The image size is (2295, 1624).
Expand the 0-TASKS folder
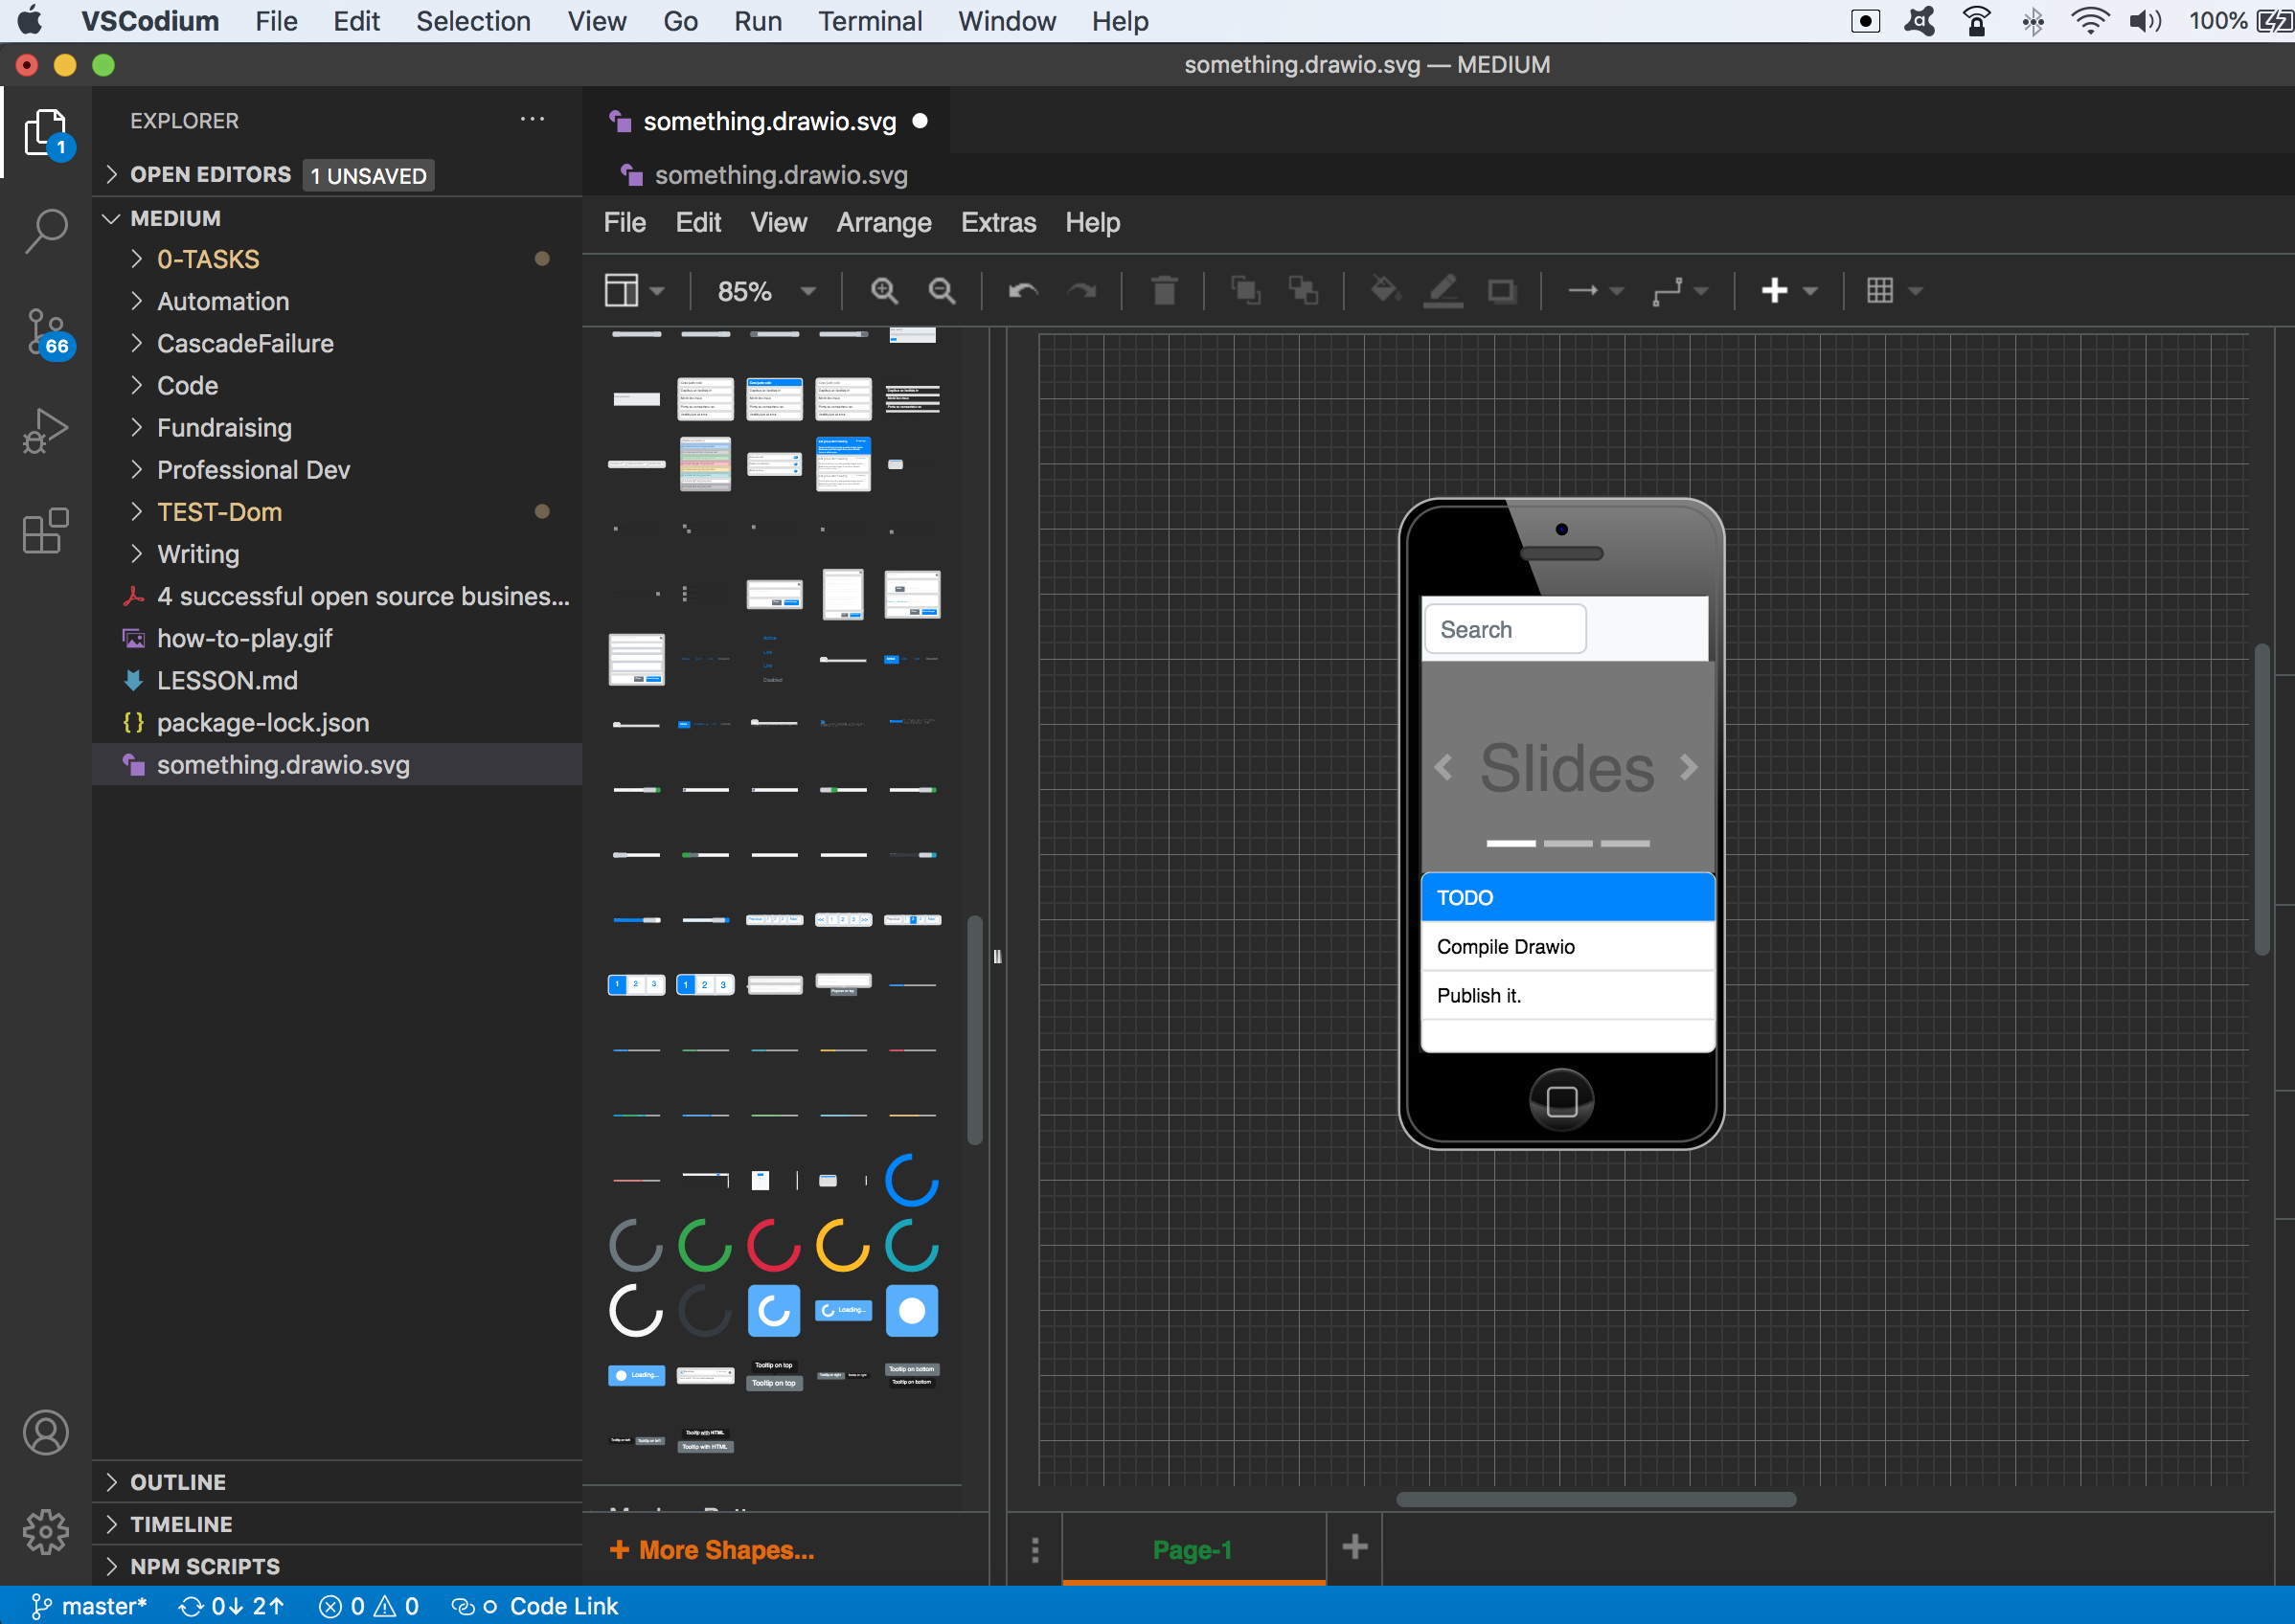(208, 259)
